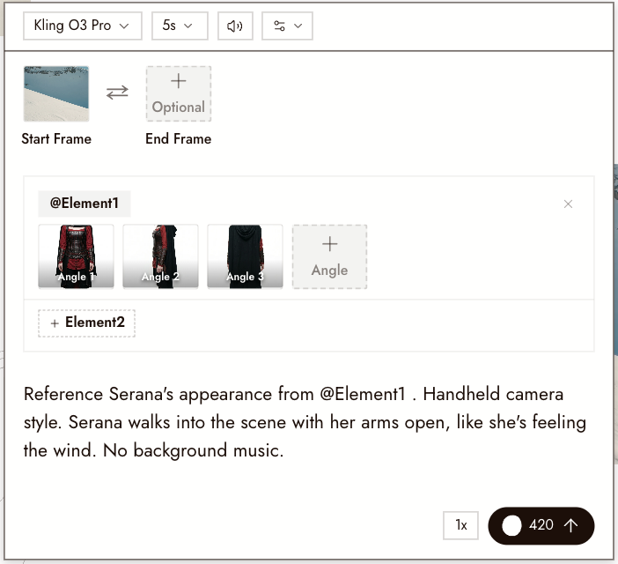Image resolution: width=618 pixels, height=564 pixels.
Task: Click the @Element1 mention in the prompt
Action: tap(362, 394)
